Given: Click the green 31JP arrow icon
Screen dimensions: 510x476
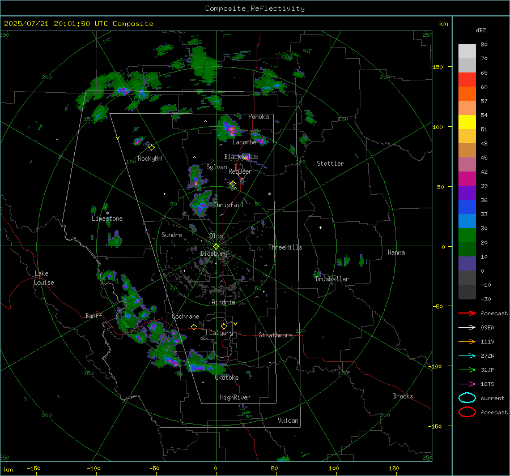Looking at the screenshot, I should pyautogui.click(x=467, y=370).
